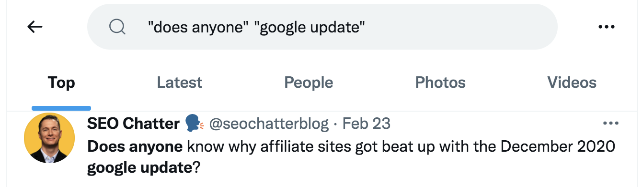Open the People results tab
Screen dimensions: 643x187
tap(309, 83)
